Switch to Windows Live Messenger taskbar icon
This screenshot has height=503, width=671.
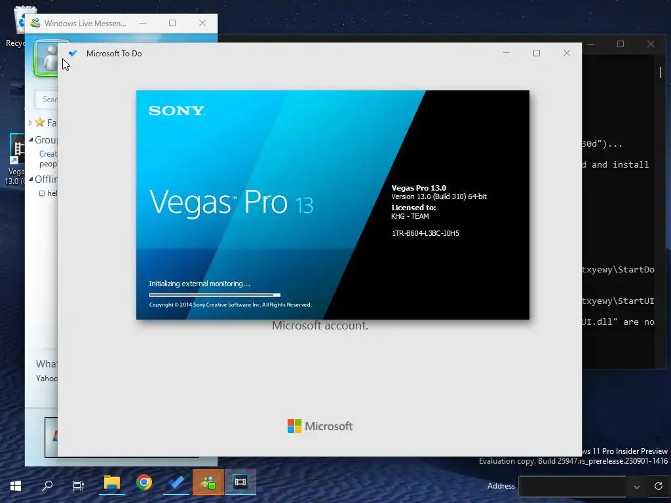point(208,483)
